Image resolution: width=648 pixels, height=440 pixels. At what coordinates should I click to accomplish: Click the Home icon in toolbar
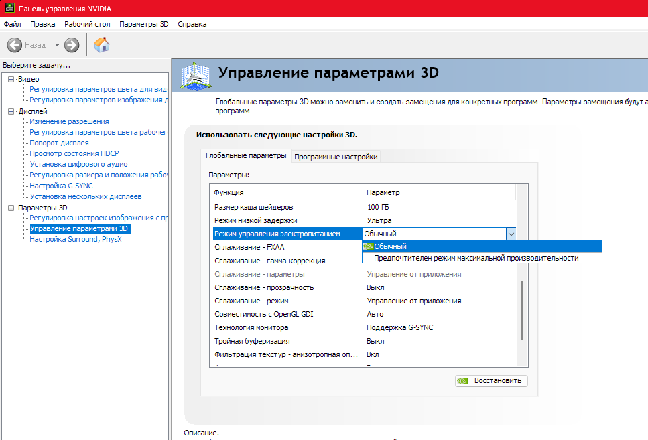click(x=102, y=45)
